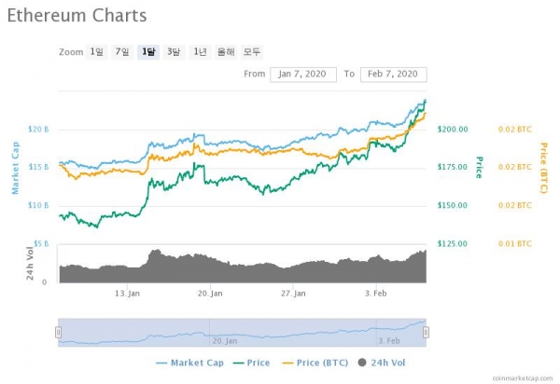560x384 pixels.
Task: Click the vertical Price (BTC) axis title
Action: pyautogui.click(x=543, y=168)
